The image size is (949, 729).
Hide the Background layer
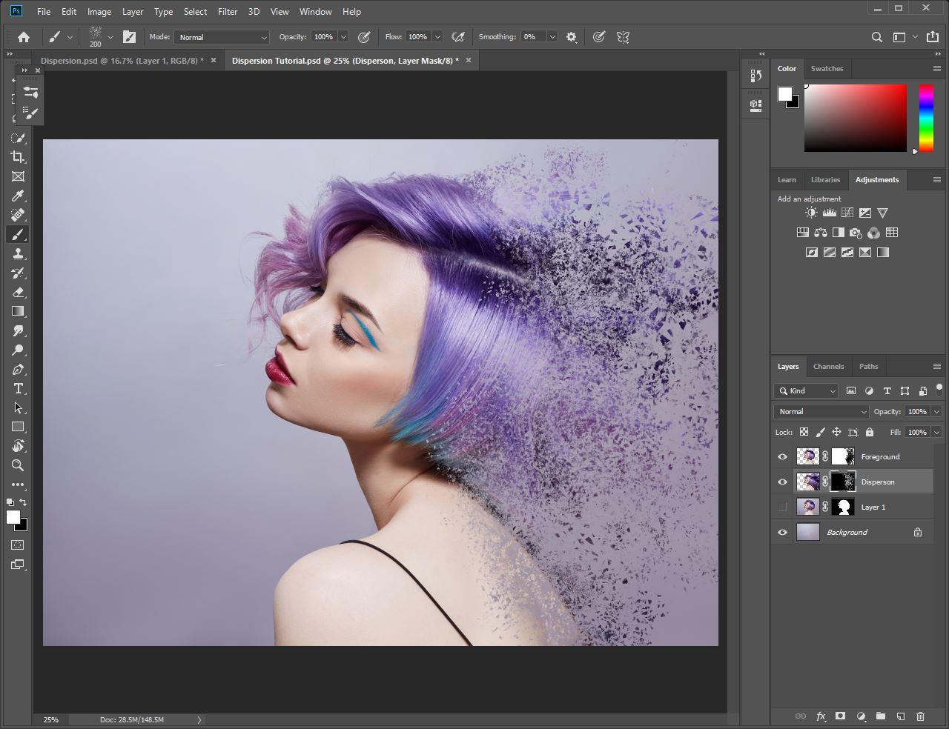(782, 533)
